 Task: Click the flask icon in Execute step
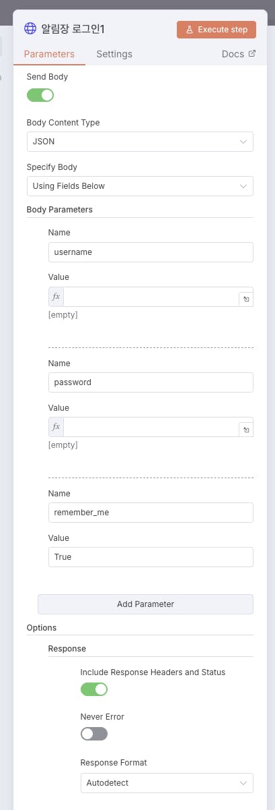(x=190, y=30)
